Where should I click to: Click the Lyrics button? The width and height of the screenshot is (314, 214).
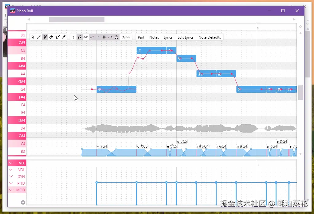point(168,37)
